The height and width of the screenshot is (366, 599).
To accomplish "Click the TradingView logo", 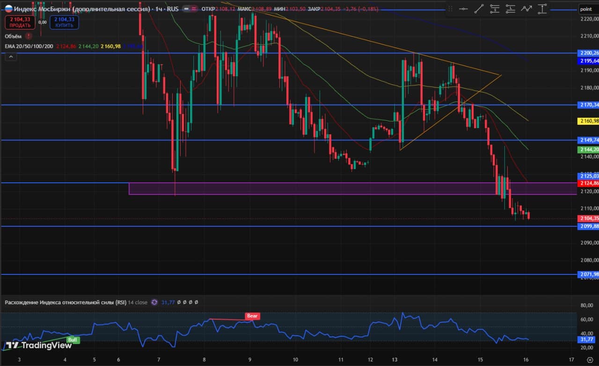I will point(39,345).
